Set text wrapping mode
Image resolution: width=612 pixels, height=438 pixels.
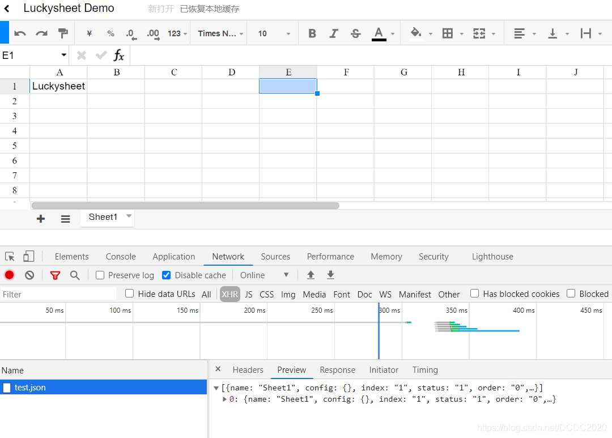585,33
